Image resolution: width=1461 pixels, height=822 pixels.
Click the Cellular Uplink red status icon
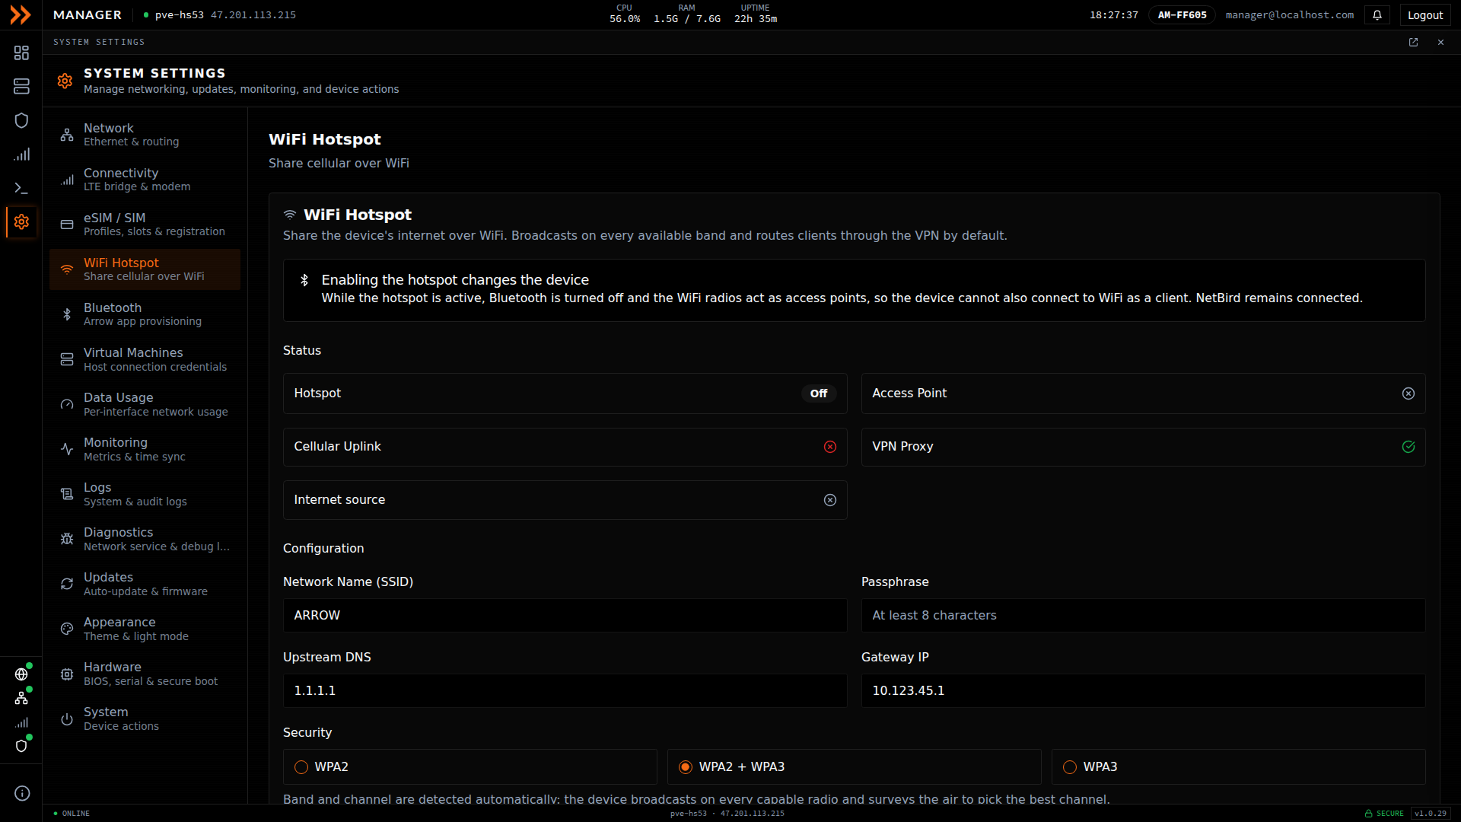tap(830, 447)
